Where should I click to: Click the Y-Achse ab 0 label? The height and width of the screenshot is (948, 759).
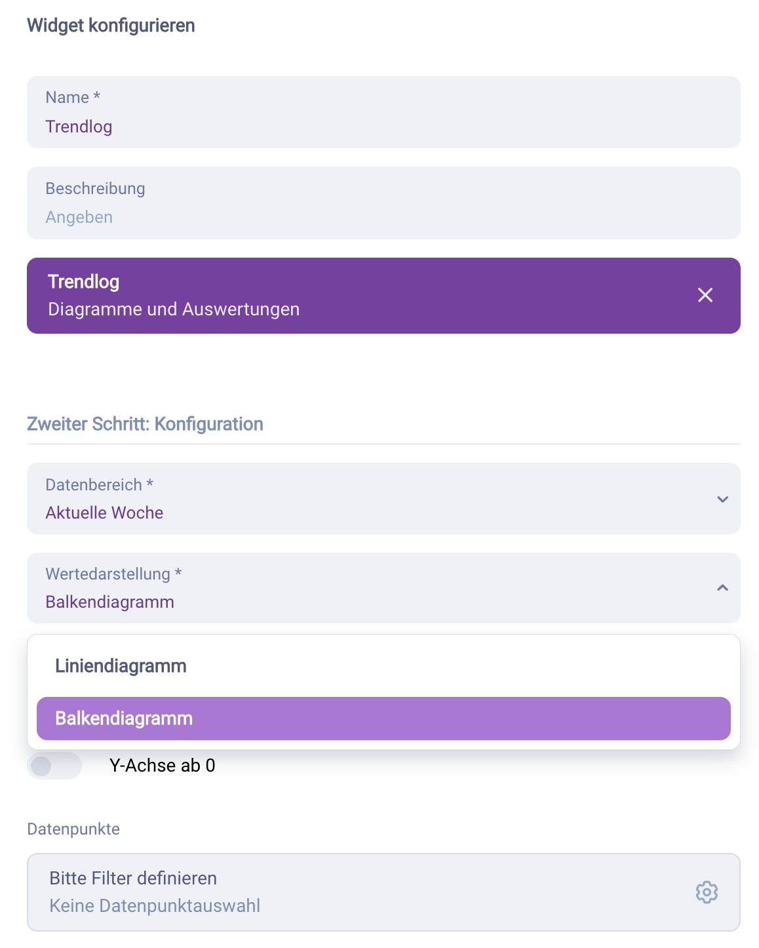(162, 766)
